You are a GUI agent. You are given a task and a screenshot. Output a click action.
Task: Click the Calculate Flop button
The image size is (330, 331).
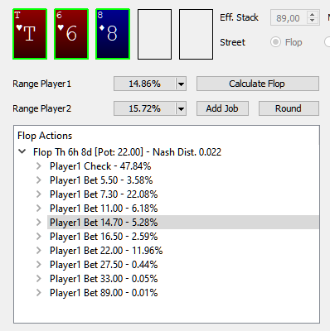point(258,84)
